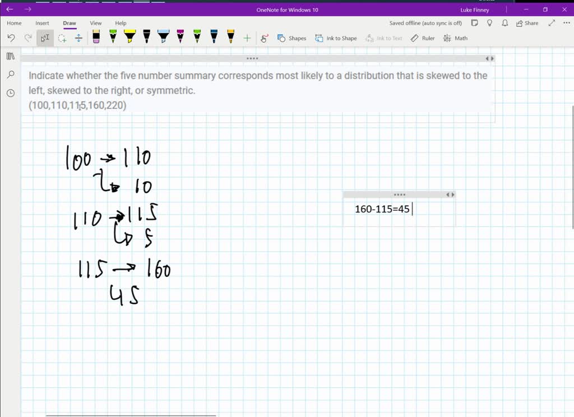
Task: Open the left-right page navigation chevrons
Action: coord(488,58)
